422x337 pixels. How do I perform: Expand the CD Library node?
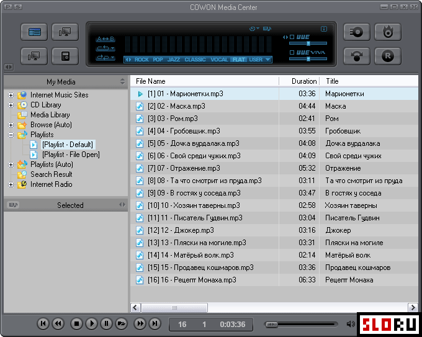tap(11, 105)
